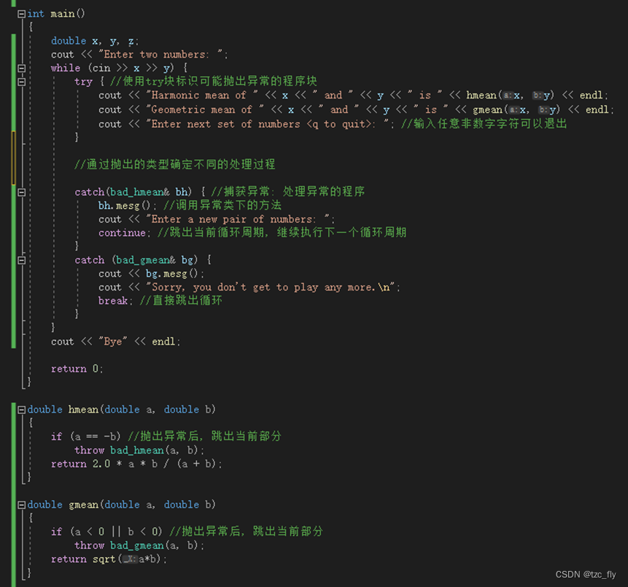
Task: Click the "Harmonic mean of " string
Action: [x=202, y=96]
